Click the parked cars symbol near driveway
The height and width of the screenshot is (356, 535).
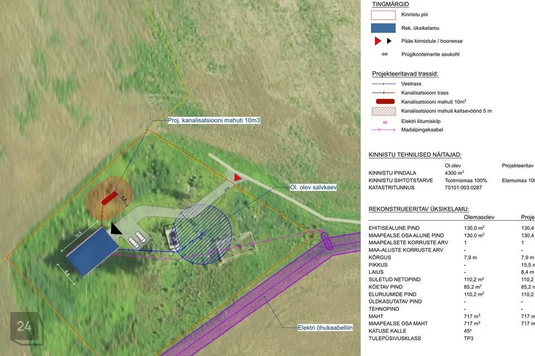(137, 239)
